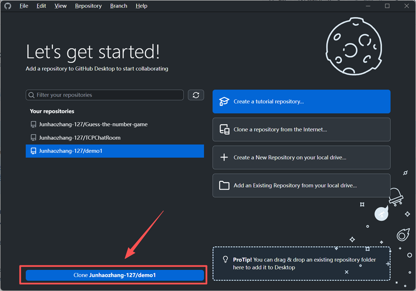Minimize the GitHub Desktop window
The width and height of the screenshot is (416, 291).
pos(368,6)
